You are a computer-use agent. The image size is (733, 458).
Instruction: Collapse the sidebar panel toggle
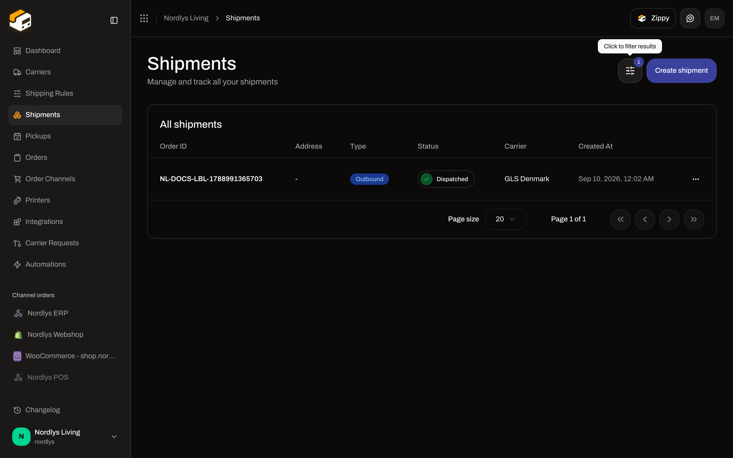(114, 20)
